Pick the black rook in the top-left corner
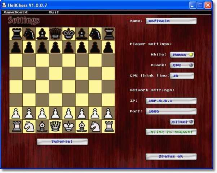 coord(16,34)
